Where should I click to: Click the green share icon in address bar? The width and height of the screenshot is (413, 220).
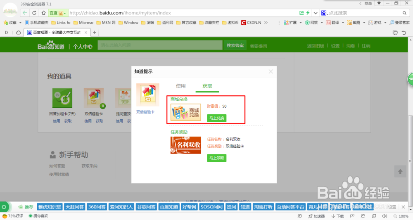[x=301, y=13]
